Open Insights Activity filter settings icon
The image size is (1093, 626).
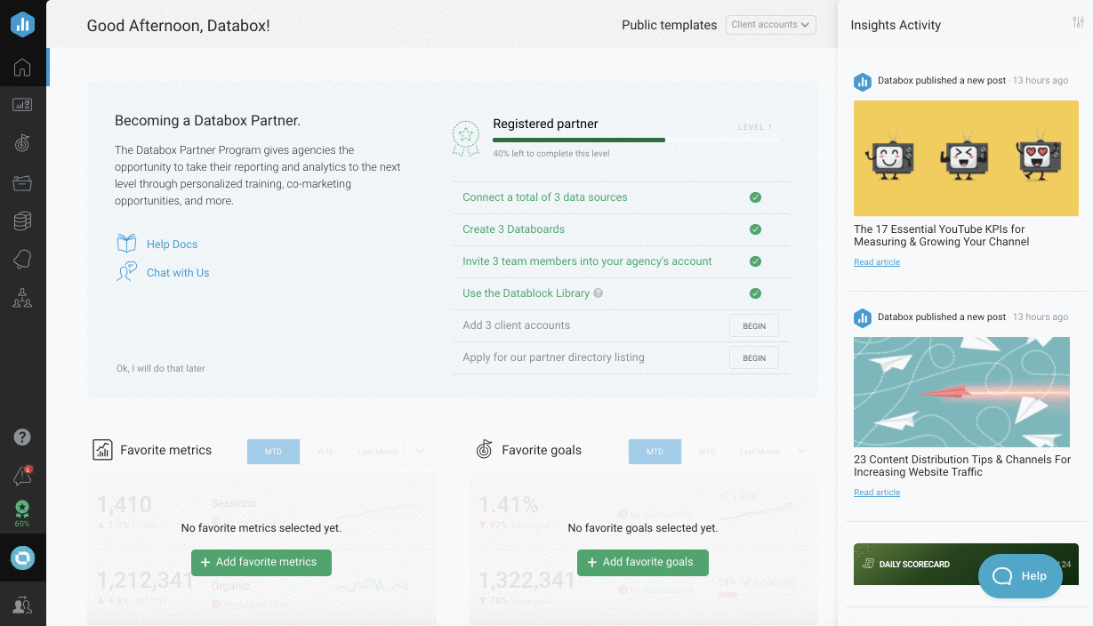coord(1078,23)
